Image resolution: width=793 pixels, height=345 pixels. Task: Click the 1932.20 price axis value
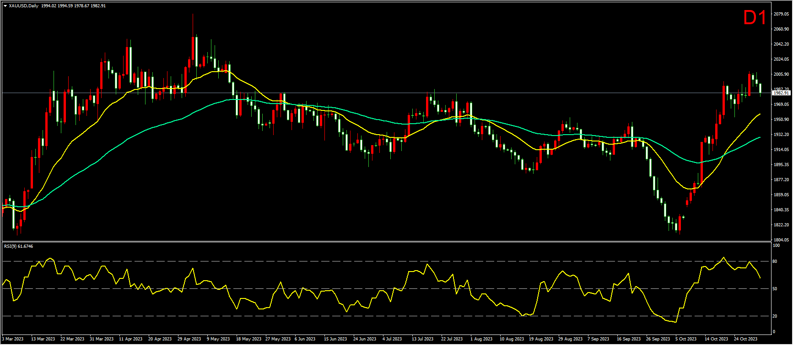[x=780, y=135]
